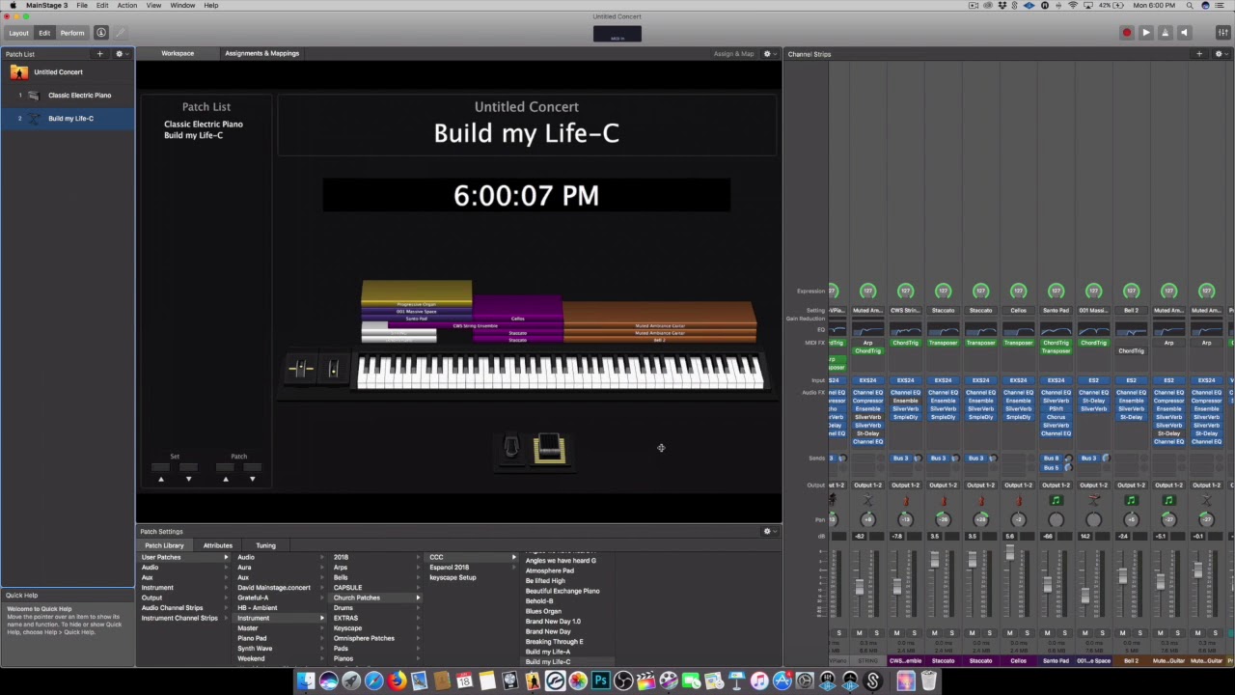Select the Classic Electric Piano patch icon
The height and width of the screenshot is (695, 1235).
(34, 96)
